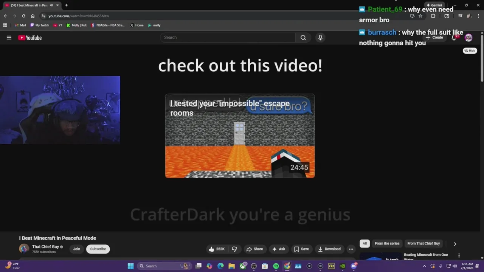
Task: Subscribe to That Chief Guy
Action: (x=98, y=249)
